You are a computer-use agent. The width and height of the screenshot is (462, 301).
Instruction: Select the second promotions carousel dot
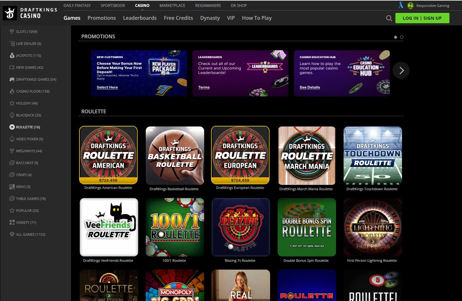[x=402, y=37]
